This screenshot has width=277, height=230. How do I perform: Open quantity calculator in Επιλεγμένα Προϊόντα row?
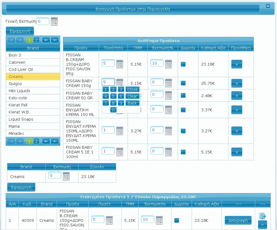click(x=109, y=220)
